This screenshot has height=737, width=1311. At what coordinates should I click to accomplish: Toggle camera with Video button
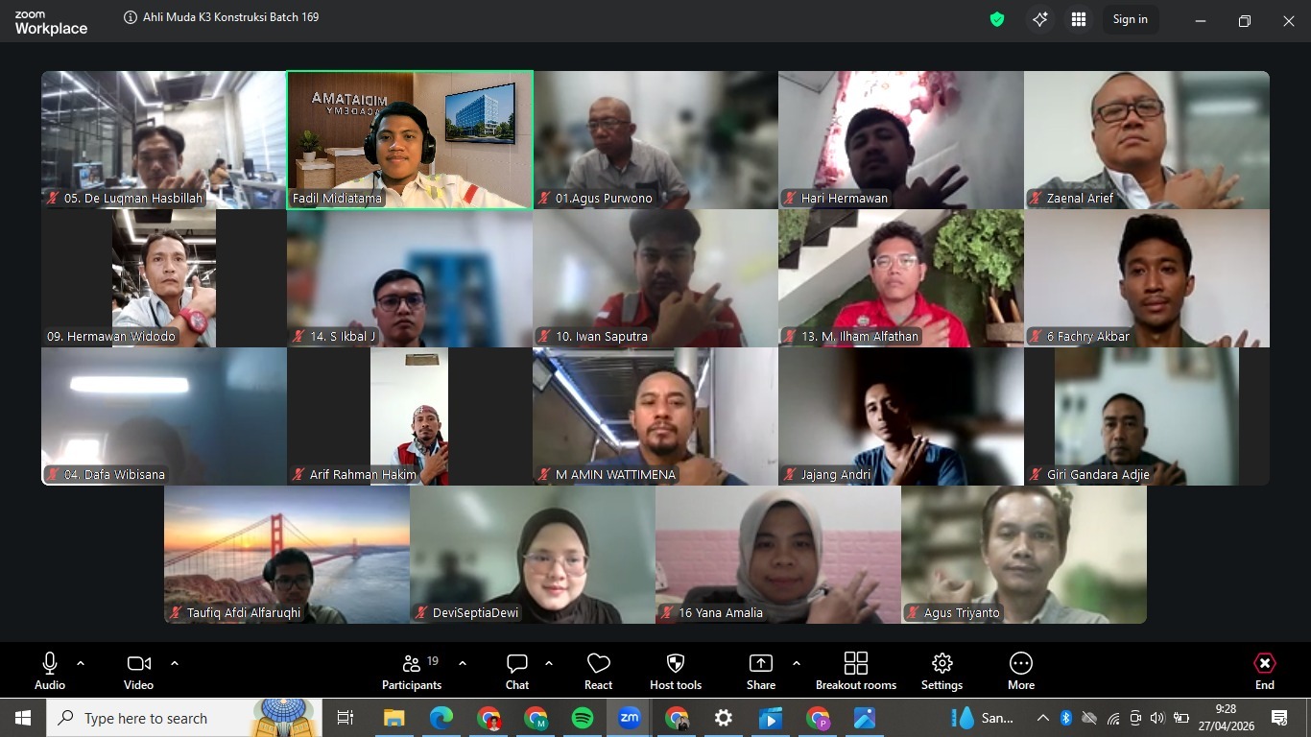click(x=138, y=670)
